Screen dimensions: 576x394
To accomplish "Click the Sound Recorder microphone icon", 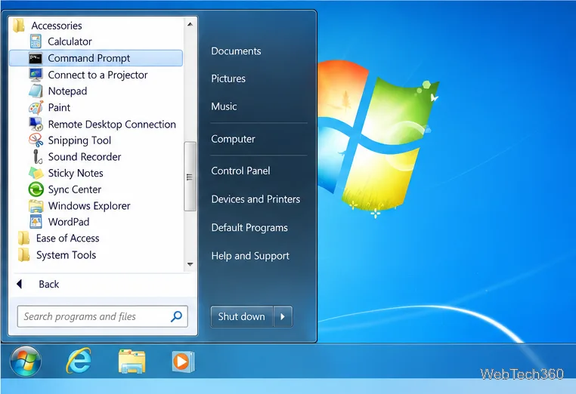I will pyautogui.click(x=37, y=157).
